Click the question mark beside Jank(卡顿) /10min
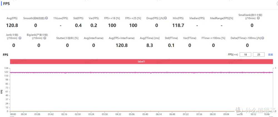 [x=20, y=38]
